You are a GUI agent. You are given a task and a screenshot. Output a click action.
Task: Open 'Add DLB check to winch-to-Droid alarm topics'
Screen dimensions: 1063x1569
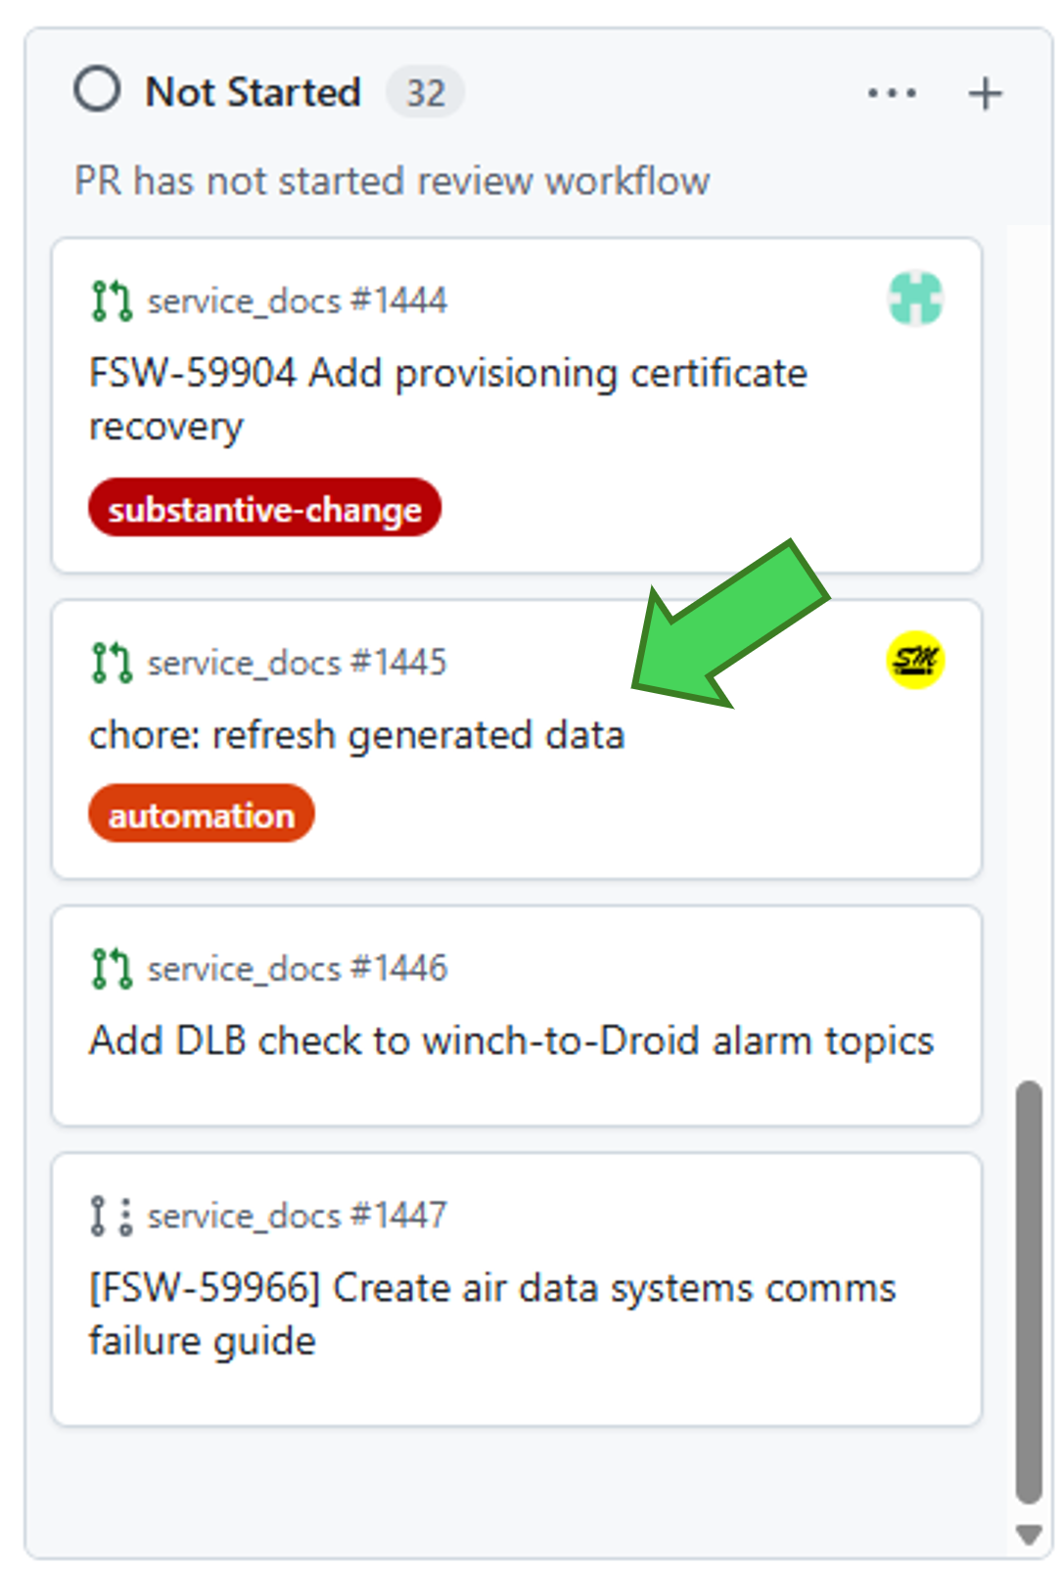[x=511, y=1040]
